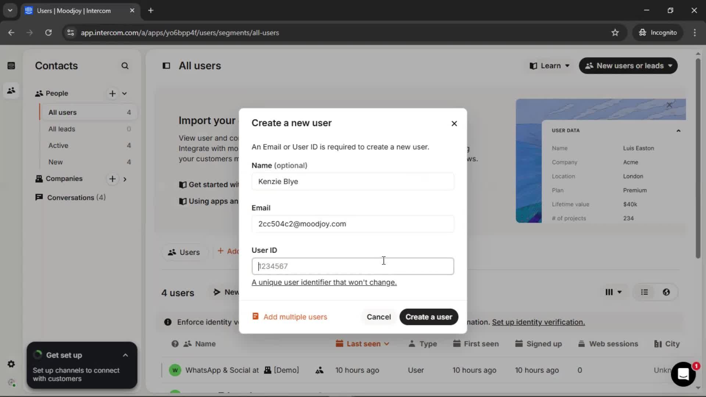The width and height of the screenshot is (706, 397).
Task: Expand the Companies section chevron
Action: click(125, 179)
